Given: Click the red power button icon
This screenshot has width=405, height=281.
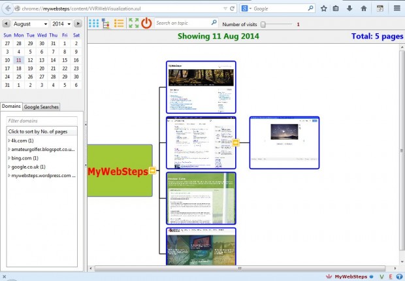Looking at the screenshot, I should click(146, 23).
